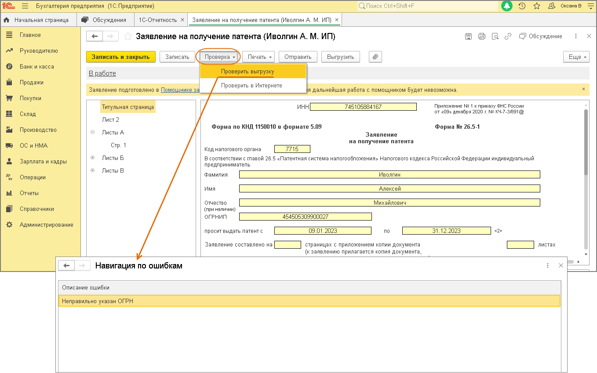Click the paperclip attachments button
Image resolution: width=597 pixels, height=373 pixels.
(375, 57)
